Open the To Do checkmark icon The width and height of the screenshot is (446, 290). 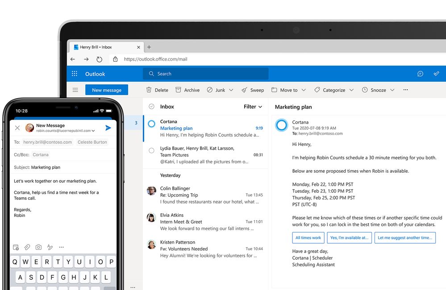click(x=436, y=74)
